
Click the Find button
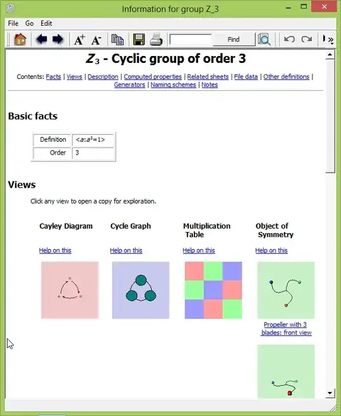[x=234, y=40]
